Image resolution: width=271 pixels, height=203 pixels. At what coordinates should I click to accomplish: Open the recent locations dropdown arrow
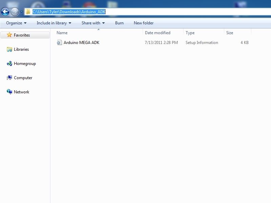pyautogui.click(x=21, y=12)
